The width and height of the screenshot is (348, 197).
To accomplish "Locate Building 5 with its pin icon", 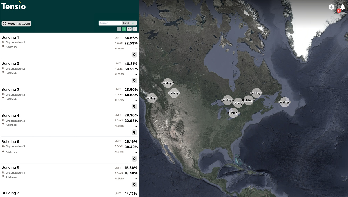I will 134,159.
